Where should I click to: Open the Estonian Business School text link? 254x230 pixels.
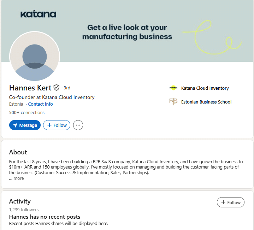pos(206,102)
